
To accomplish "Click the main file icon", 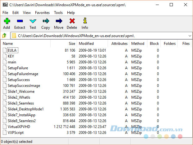I will coord(5,62).
